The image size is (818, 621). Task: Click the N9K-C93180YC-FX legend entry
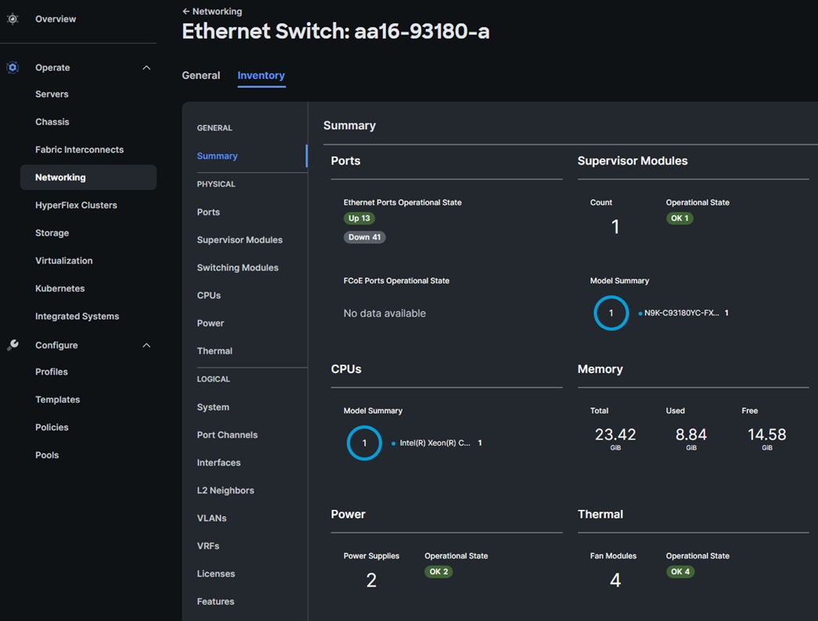(683, 313)
